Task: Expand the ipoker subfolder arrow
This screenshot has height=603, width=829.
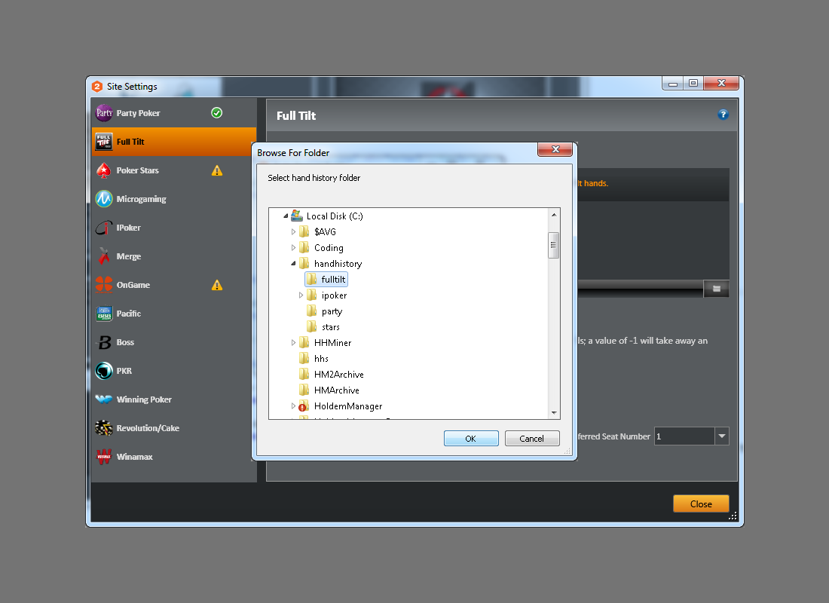Action: (301, 295)
